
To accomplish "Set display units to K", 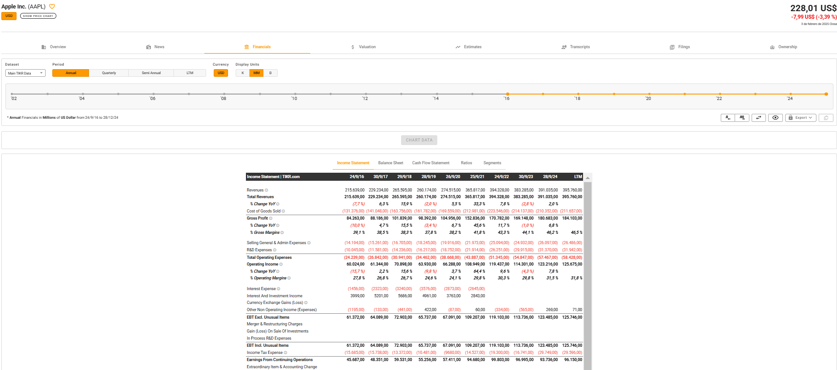I will pos(242,73).
